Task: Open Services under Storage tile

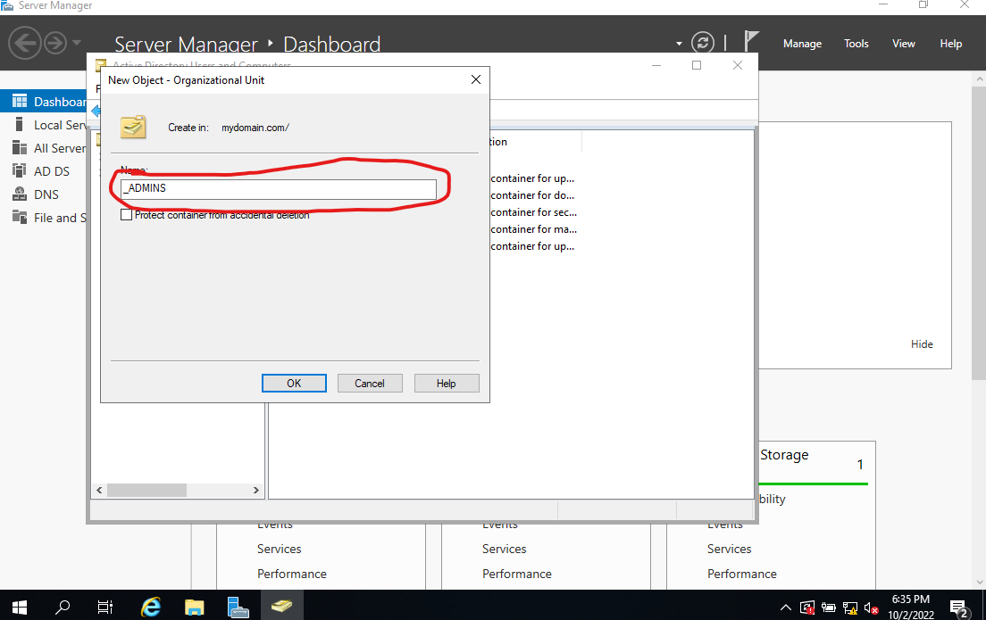Action: pyautogui.click(x=729, y=549)
